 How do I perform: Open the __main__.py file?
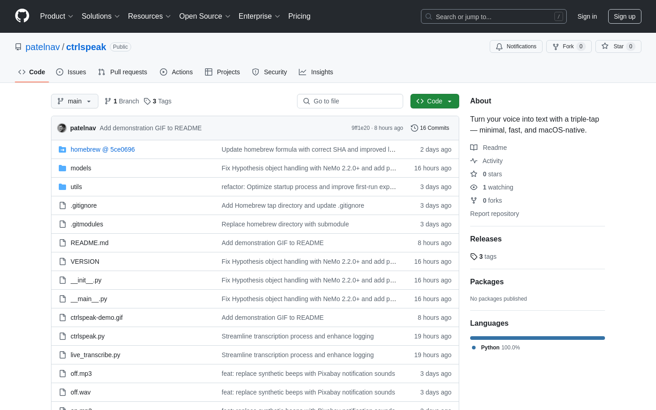click(89, 299)
